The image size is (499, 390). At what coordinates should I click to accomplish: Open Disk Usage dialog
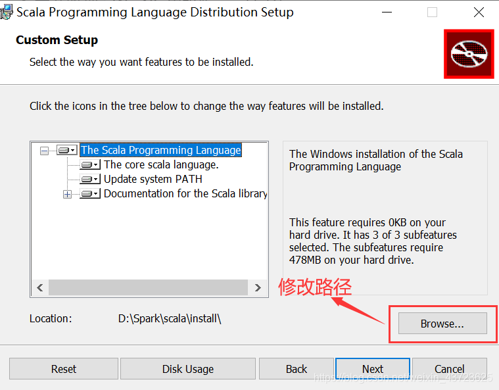188,369
